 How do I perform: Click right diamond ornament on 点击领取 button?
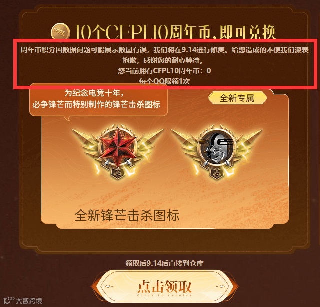pyautogui.click(x=220, y=286)
